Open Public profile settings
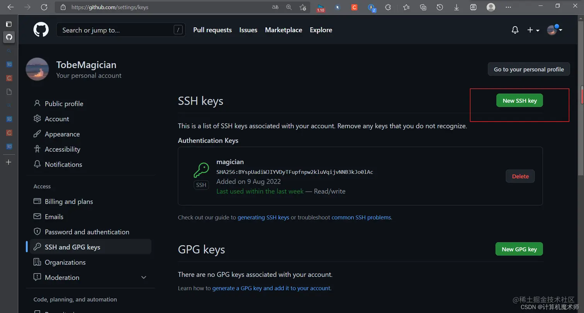This screenshot has width=584, height=313. point(64,103)
